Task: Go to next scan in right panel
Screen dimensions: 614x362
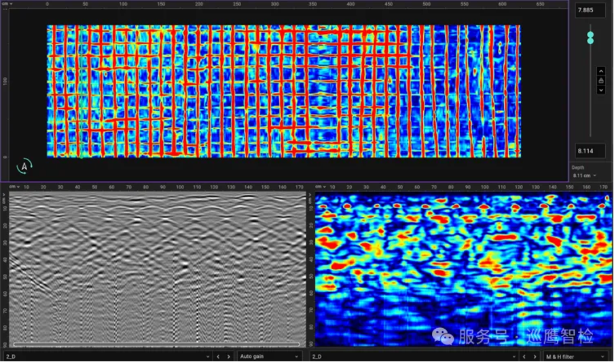Action: [x=535, y=356]
